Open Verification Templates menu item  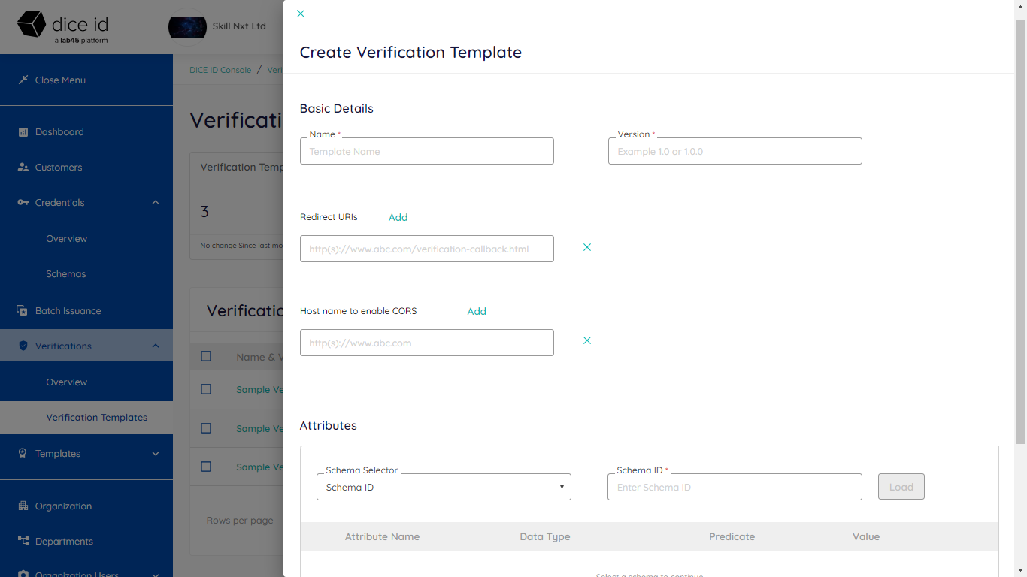[97, 418]
